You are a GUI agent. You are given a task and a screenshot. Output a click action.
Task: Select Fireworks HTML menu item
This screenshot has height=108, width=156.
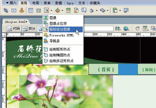pos(63,35)
